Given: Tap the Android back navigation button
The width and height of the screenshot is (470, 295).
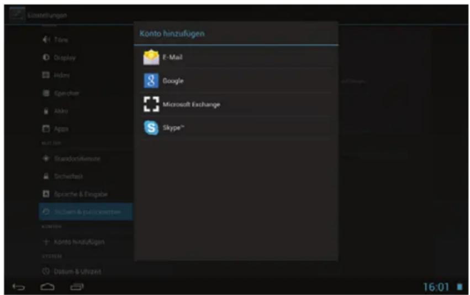Looking at the screenshot, I should pyautogui.click(x=19, y=287).
